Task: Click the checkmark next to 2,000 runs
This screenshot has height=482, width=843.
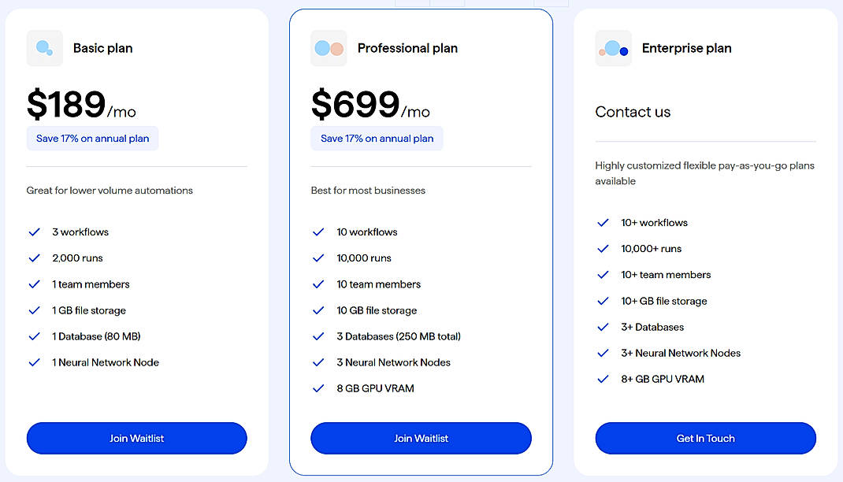Action: (x=34, y=258)
